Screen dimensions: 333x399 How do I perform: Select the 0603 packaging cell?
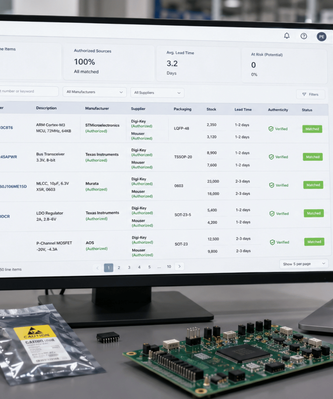click(179, 185)
